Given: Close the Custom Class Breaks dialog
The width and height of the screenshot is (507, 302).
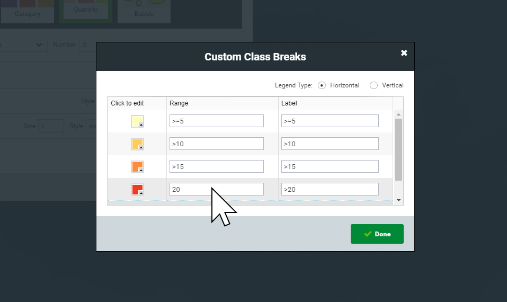Looking at the screenshot, I should click(404, 53).
